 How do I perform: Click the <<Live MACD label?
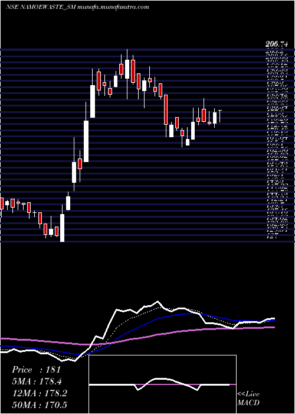coord(248,399)
